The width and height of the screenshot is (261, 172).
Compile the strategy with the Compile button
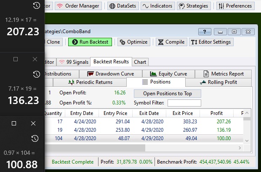pyautogui.click(x=171, y=42)
